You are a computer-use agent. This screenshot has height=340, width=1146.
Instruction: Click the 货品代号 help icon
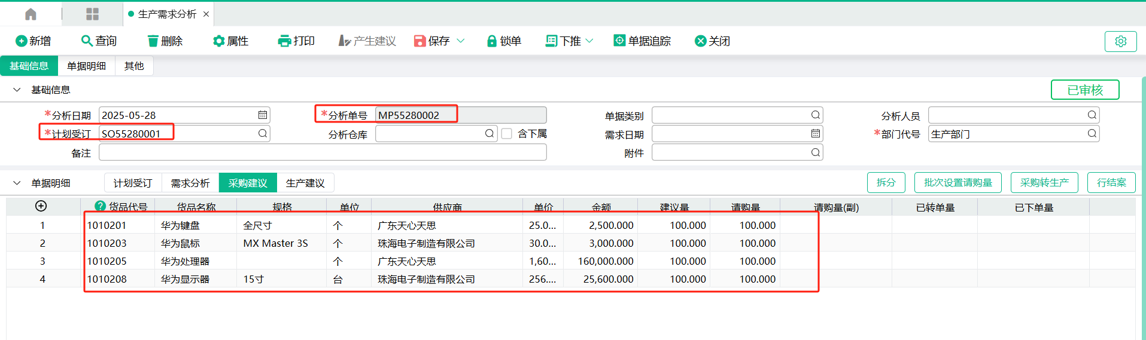(100, 206)
